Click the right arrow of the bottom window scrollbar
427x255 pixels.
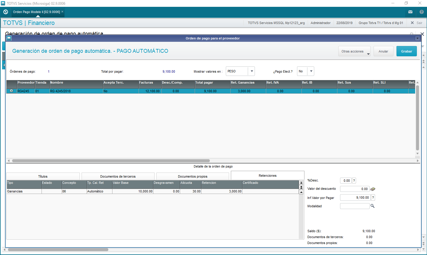coord(418,250)
